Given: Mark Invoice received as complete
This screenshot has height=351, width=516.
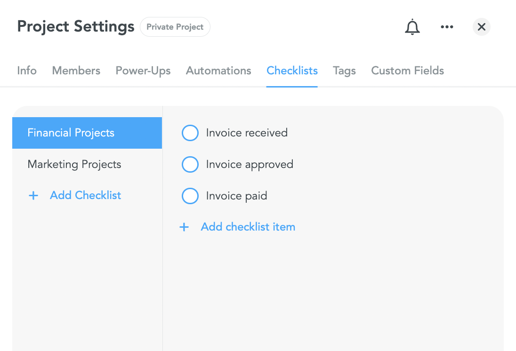Looking at the screenshot, I should 190,133.
